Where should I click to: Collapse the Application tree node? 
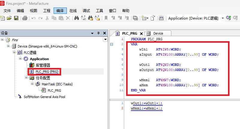tap(20, 59)
